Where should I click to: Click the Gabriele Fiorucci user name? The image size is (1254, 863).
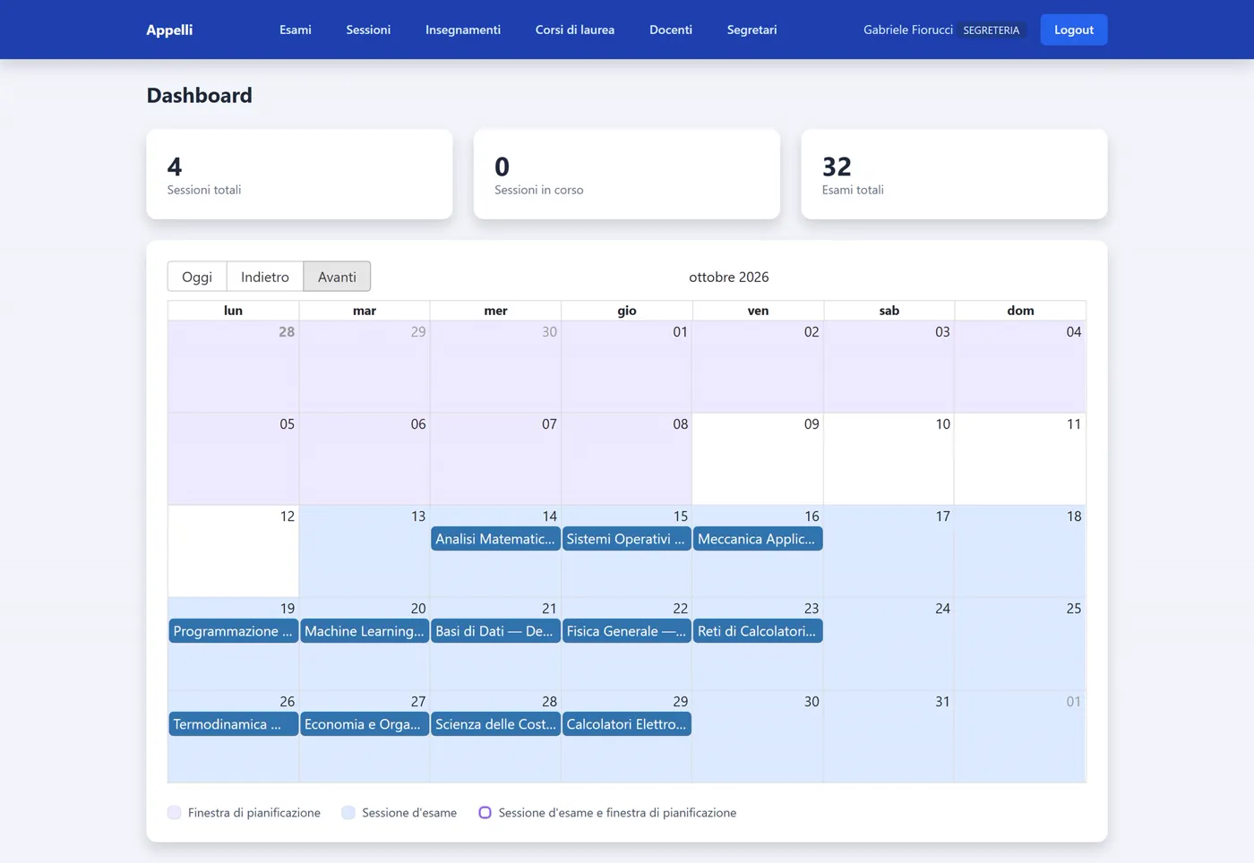click(x=908, y=30)
